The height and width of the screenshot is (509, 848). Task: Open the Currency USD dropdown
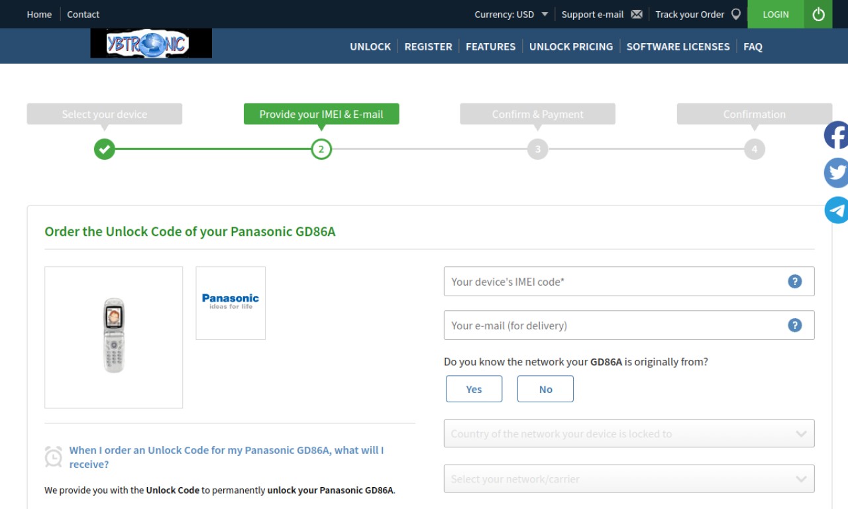pos(511,14)
